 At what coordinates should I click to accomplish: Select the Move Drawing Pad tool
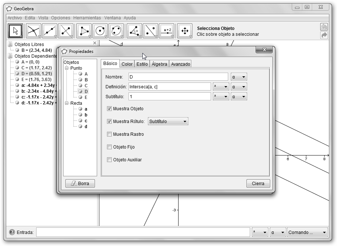point(185,31)
